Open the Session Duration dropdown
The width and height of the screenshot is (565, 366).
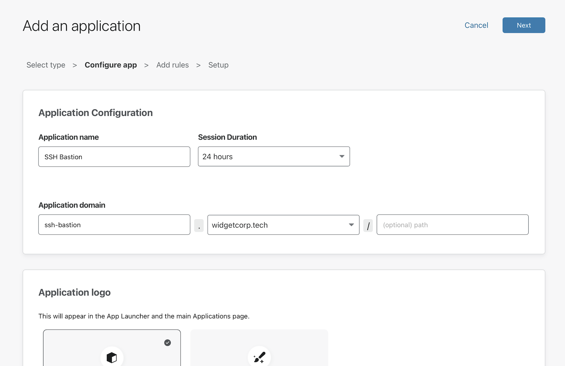point(274,156)
